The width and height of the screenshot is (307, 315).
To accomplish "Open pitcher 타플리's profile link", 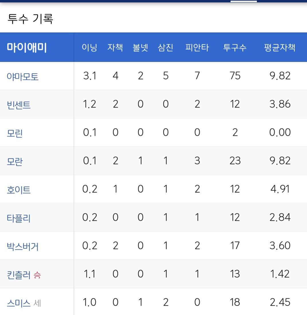I will point(19,218).
